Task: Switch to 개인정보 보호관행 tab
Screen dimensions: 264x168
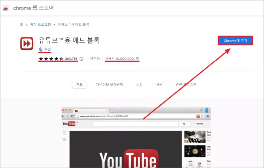Action: click(109, 84)
